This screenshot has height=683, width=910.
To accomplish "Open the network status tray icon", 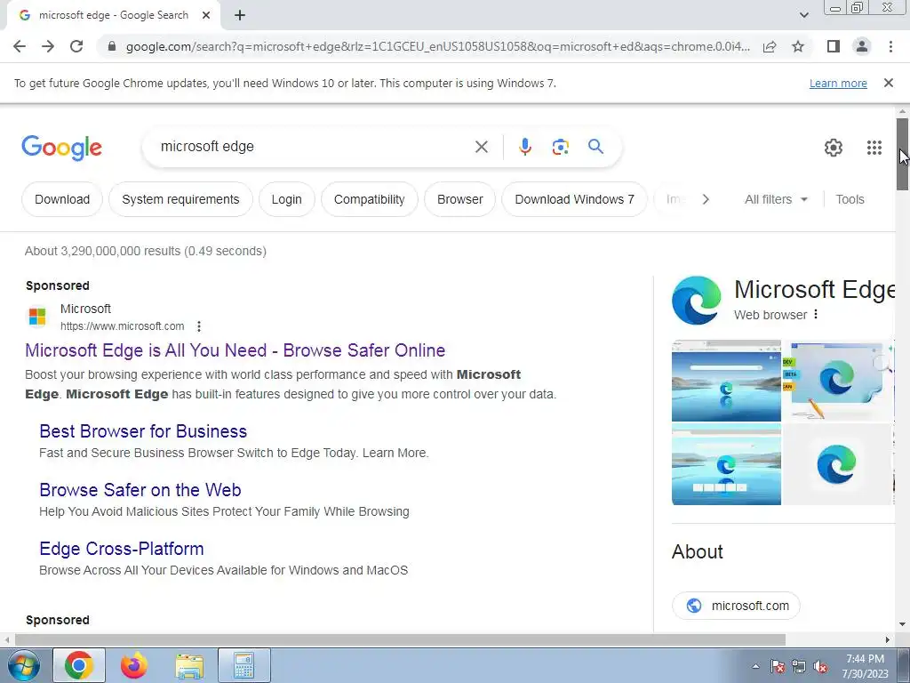I will point(799,666).
